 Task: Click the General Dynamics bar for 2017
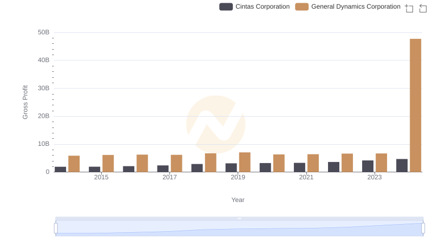[176, 164]
